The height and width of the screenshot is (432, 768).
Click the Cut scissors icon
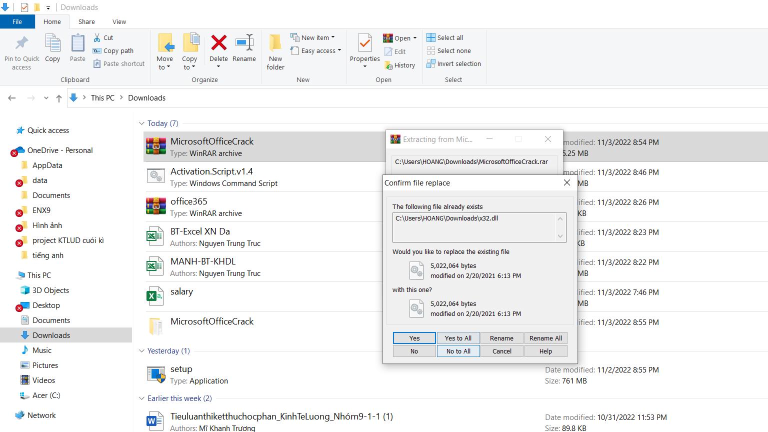click(97, 37)
